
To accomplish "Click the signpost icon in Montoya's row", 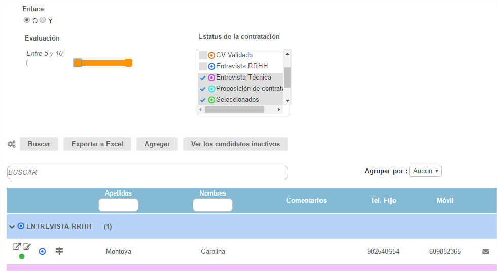I will (59, 251).
